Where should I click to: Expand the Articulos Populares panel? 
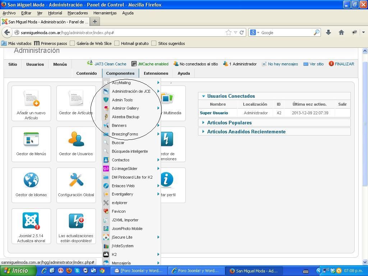point(203,123)
